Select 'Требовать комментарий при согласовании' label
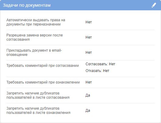161x123 pixels. tap(43, 66)
